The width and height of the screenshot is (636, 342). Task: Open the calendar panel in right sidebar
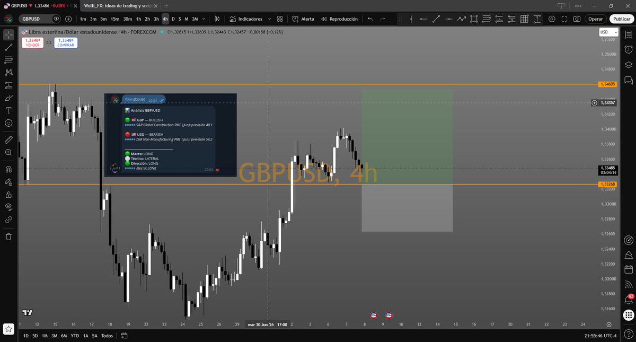pyautogui.click(x=629, y=269)
